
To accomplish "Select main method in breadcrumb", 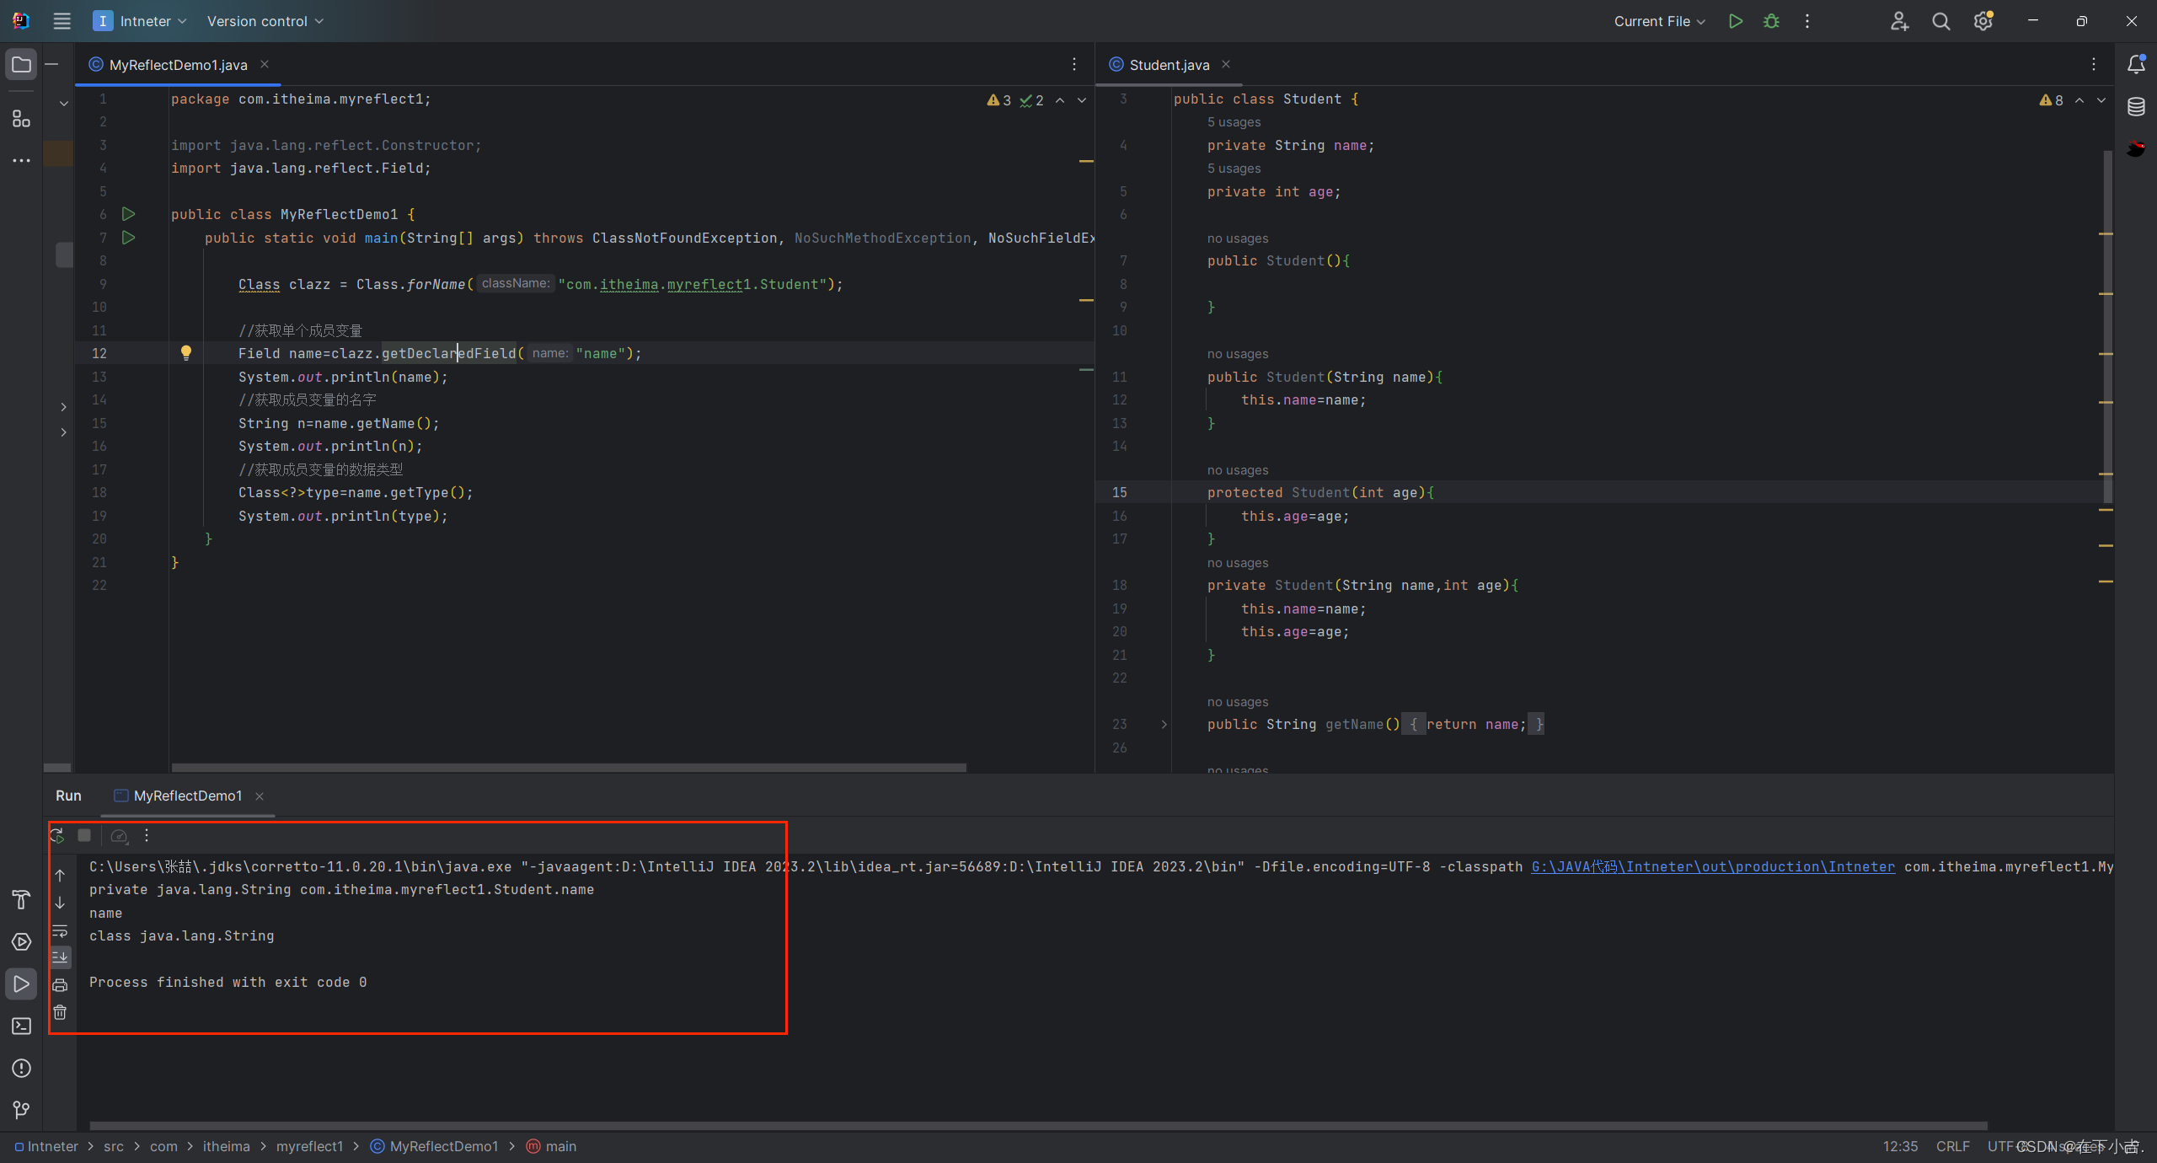I will click(552, 1146).
